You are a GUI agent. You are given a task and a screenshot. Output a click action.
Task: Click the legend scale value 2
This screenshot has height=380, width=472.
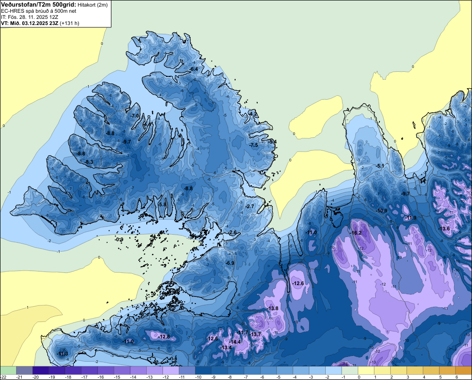pyautogui.click(x=392, y=377)
